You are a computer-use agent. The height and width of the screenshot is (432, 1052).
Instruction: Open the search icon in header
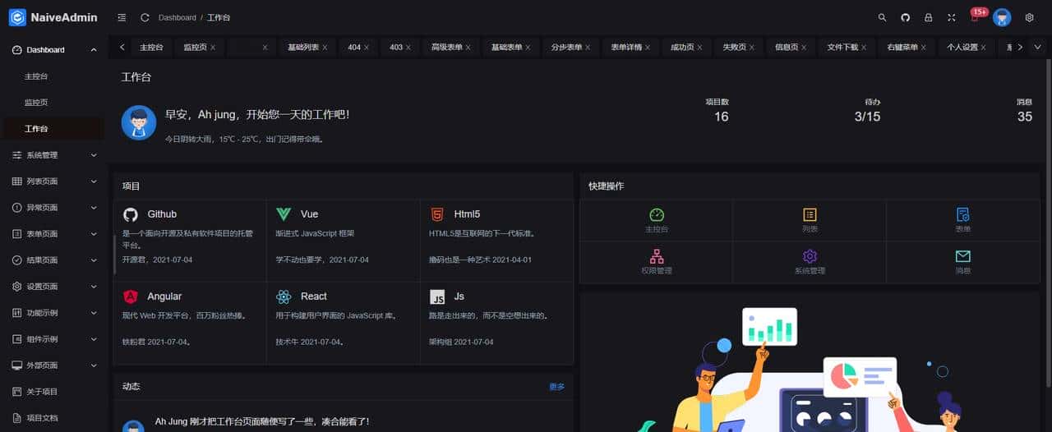pyautogui.click(x=883, y=17)
